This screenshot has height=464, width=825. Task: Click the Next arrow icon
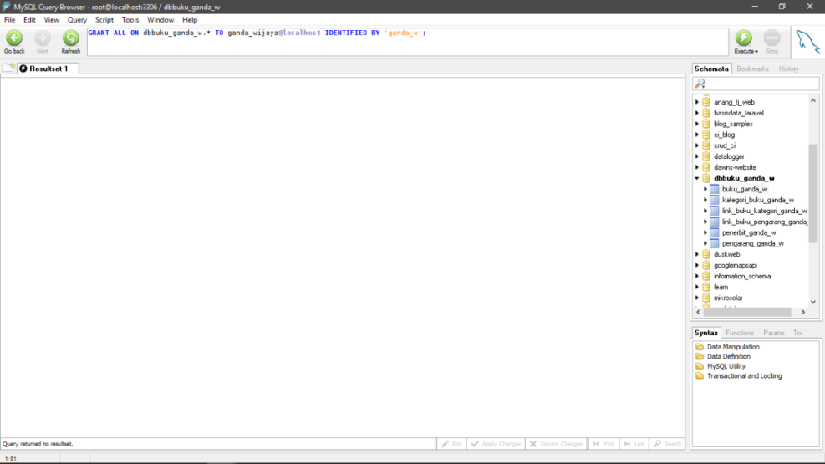43,38
